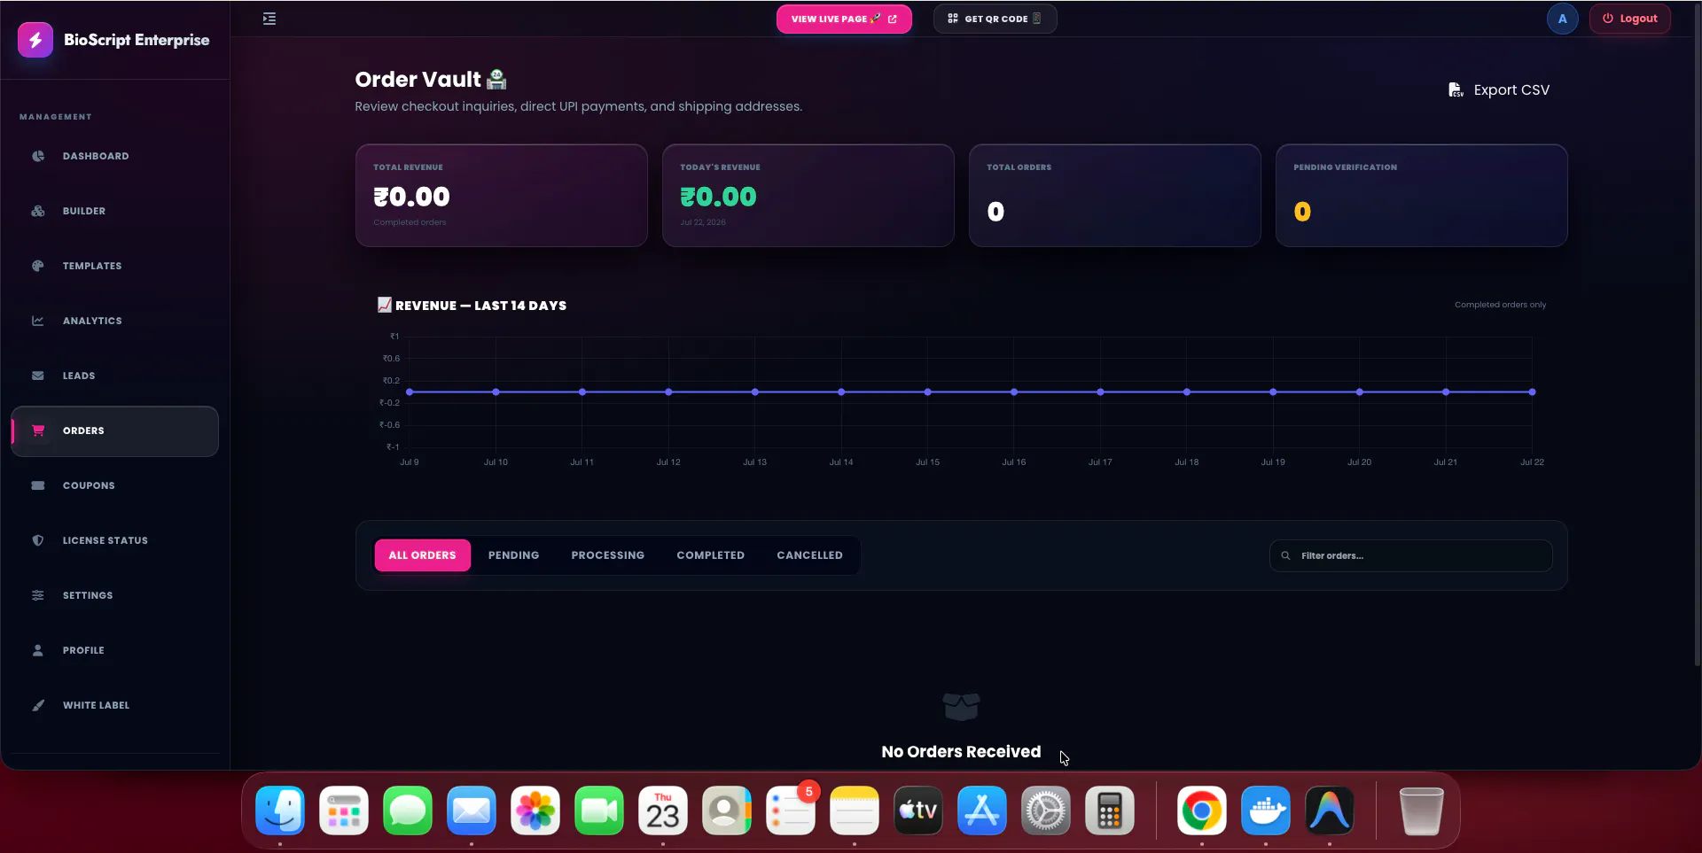Switch to the Cancelled tab
The width and height of the screenshot is (1702, 853).
(x=809, y=555)
